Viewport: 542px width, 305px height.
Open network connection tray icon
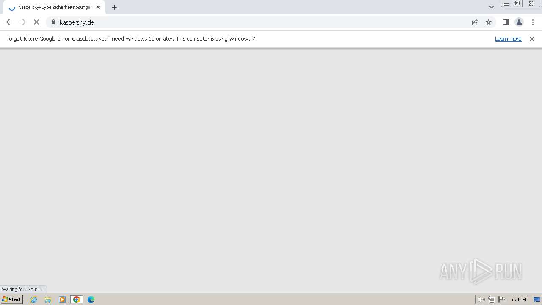(x=492, y=299)
